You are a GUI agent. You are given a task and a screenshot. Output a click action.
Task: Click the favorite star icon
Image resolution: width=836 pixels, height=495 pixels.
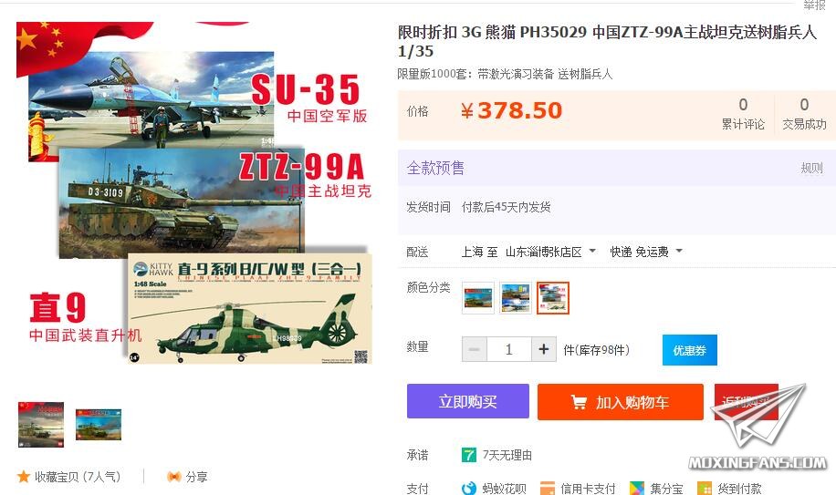pos(24,477)
